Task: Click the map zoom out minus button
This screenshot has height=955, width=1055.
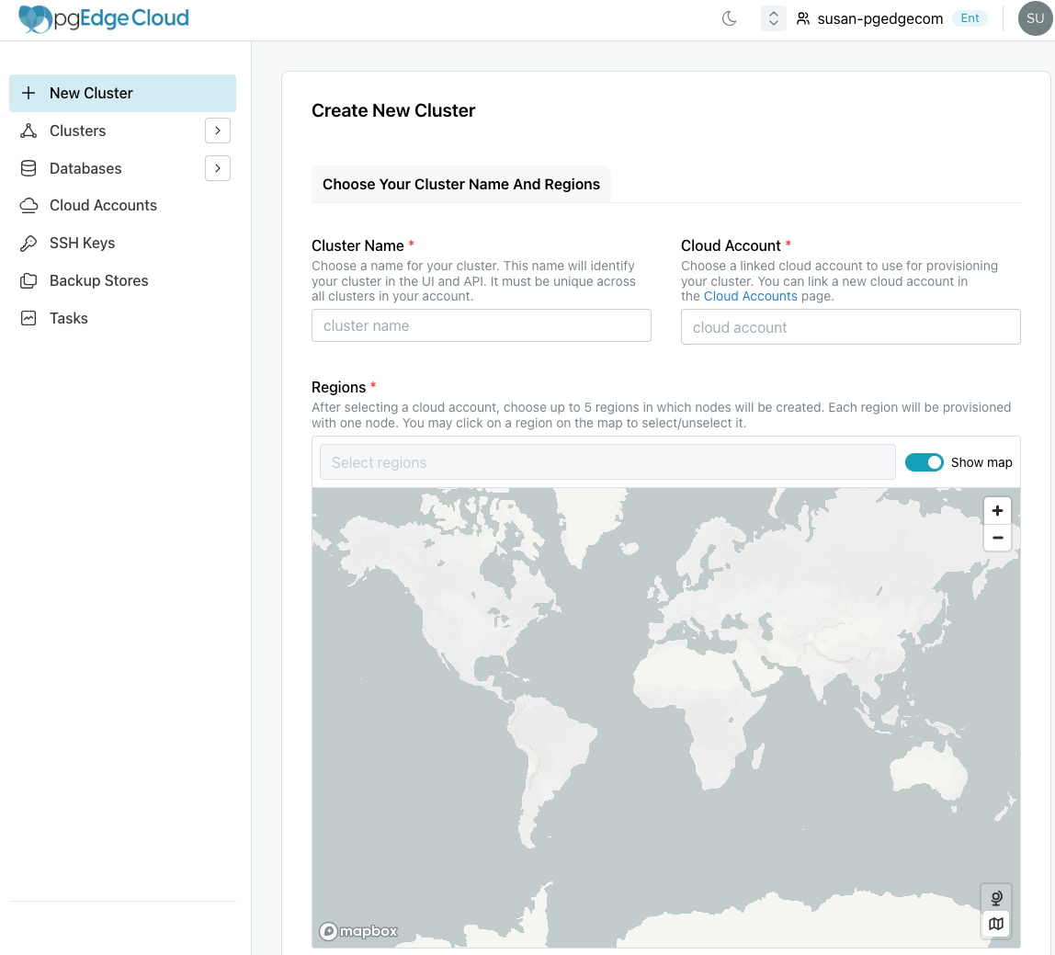Action: 997,538
